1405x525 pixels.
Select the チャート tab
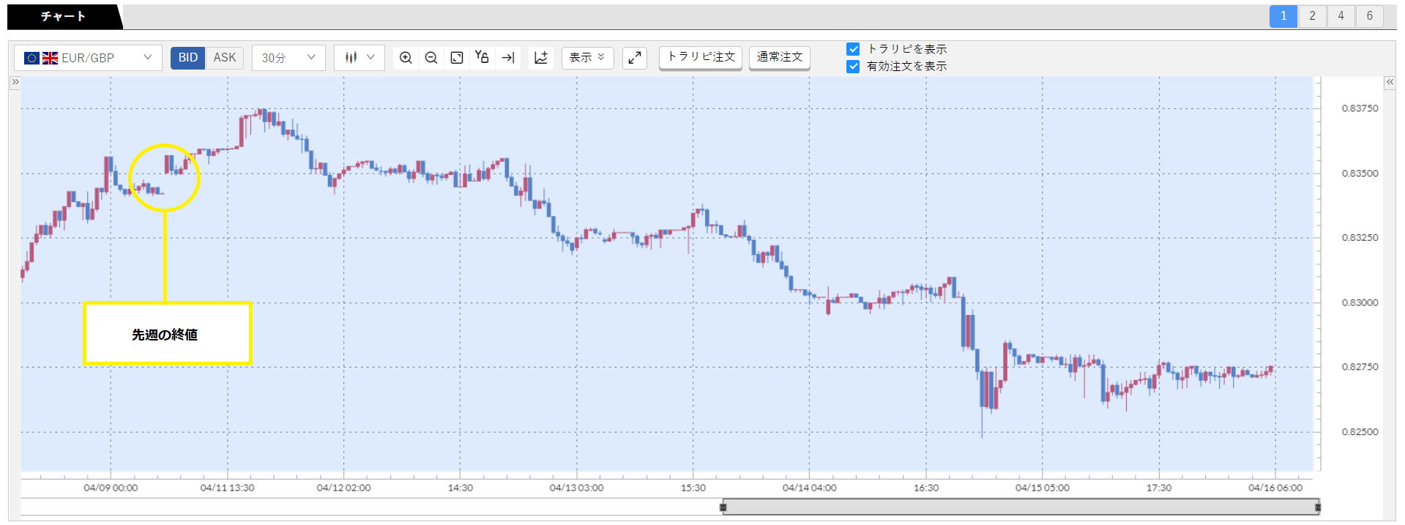coord(63,16)
